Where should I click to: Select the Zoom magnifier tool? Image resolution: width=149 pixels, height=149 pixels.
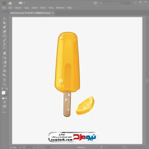click(x=4, y=84)
